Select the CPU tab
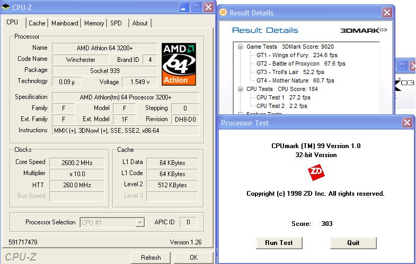The width and height of the screenshot is (416, 264). 13,22
